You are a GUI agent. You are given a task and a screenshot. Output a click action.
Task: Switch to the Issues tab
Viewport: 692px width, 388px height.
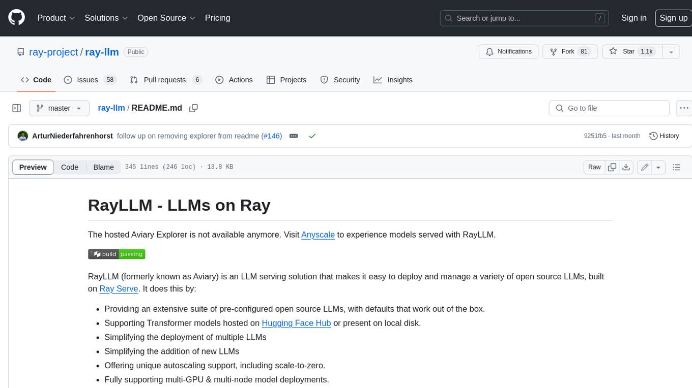[x=90, y=80]
